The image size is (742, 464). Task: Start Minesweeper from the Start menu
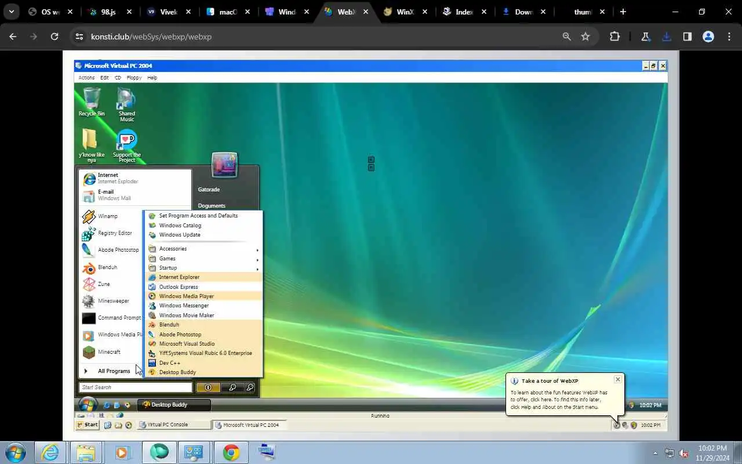pos(111,301)
